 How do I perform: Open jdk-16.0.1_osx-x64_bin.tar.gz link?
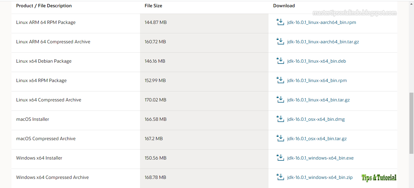(317, 139)
